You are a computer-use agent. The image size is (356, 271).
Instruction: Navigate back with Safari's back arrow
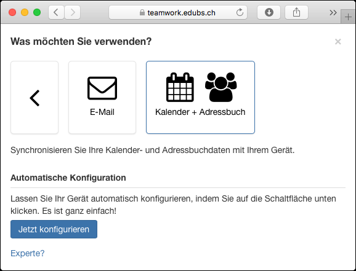tap(56, 12)
